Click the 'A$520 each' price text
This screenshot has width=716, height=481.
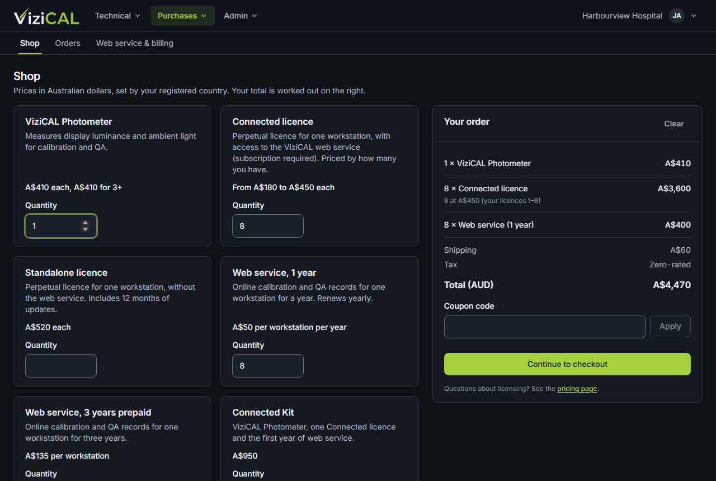[48, 327]
